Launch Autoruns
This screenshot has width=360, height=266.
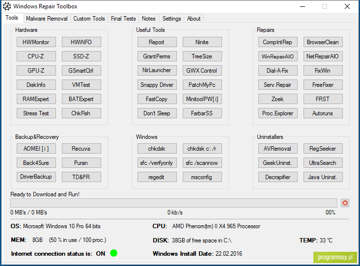(323, 113)
